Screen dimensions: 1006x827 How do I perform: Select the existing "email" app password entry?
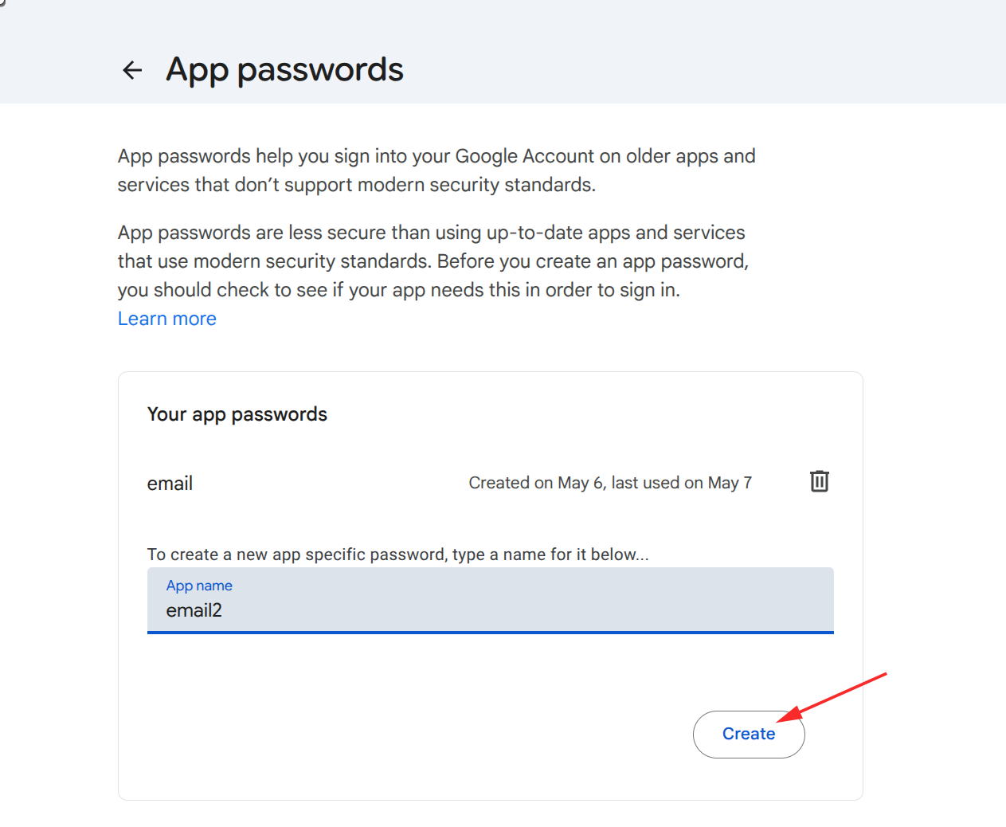(170, 484)
